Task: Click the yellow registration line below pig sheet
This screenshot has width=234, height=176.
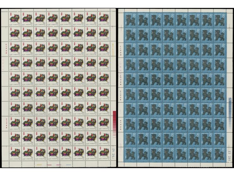Action: (x=39, y=165)
